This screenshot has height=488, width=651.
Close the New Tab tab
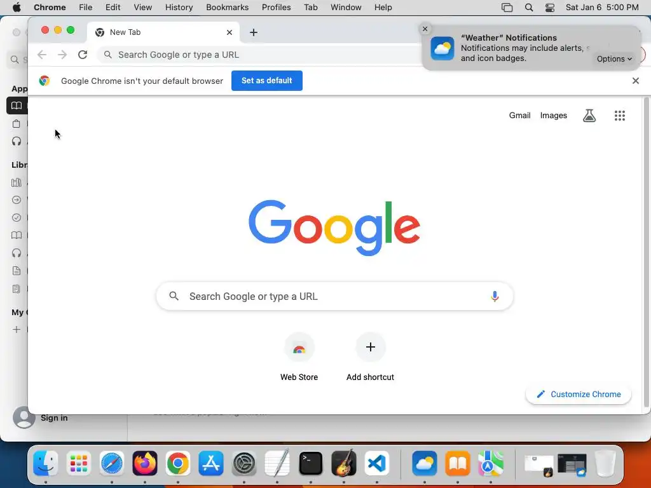pos(229,32)
